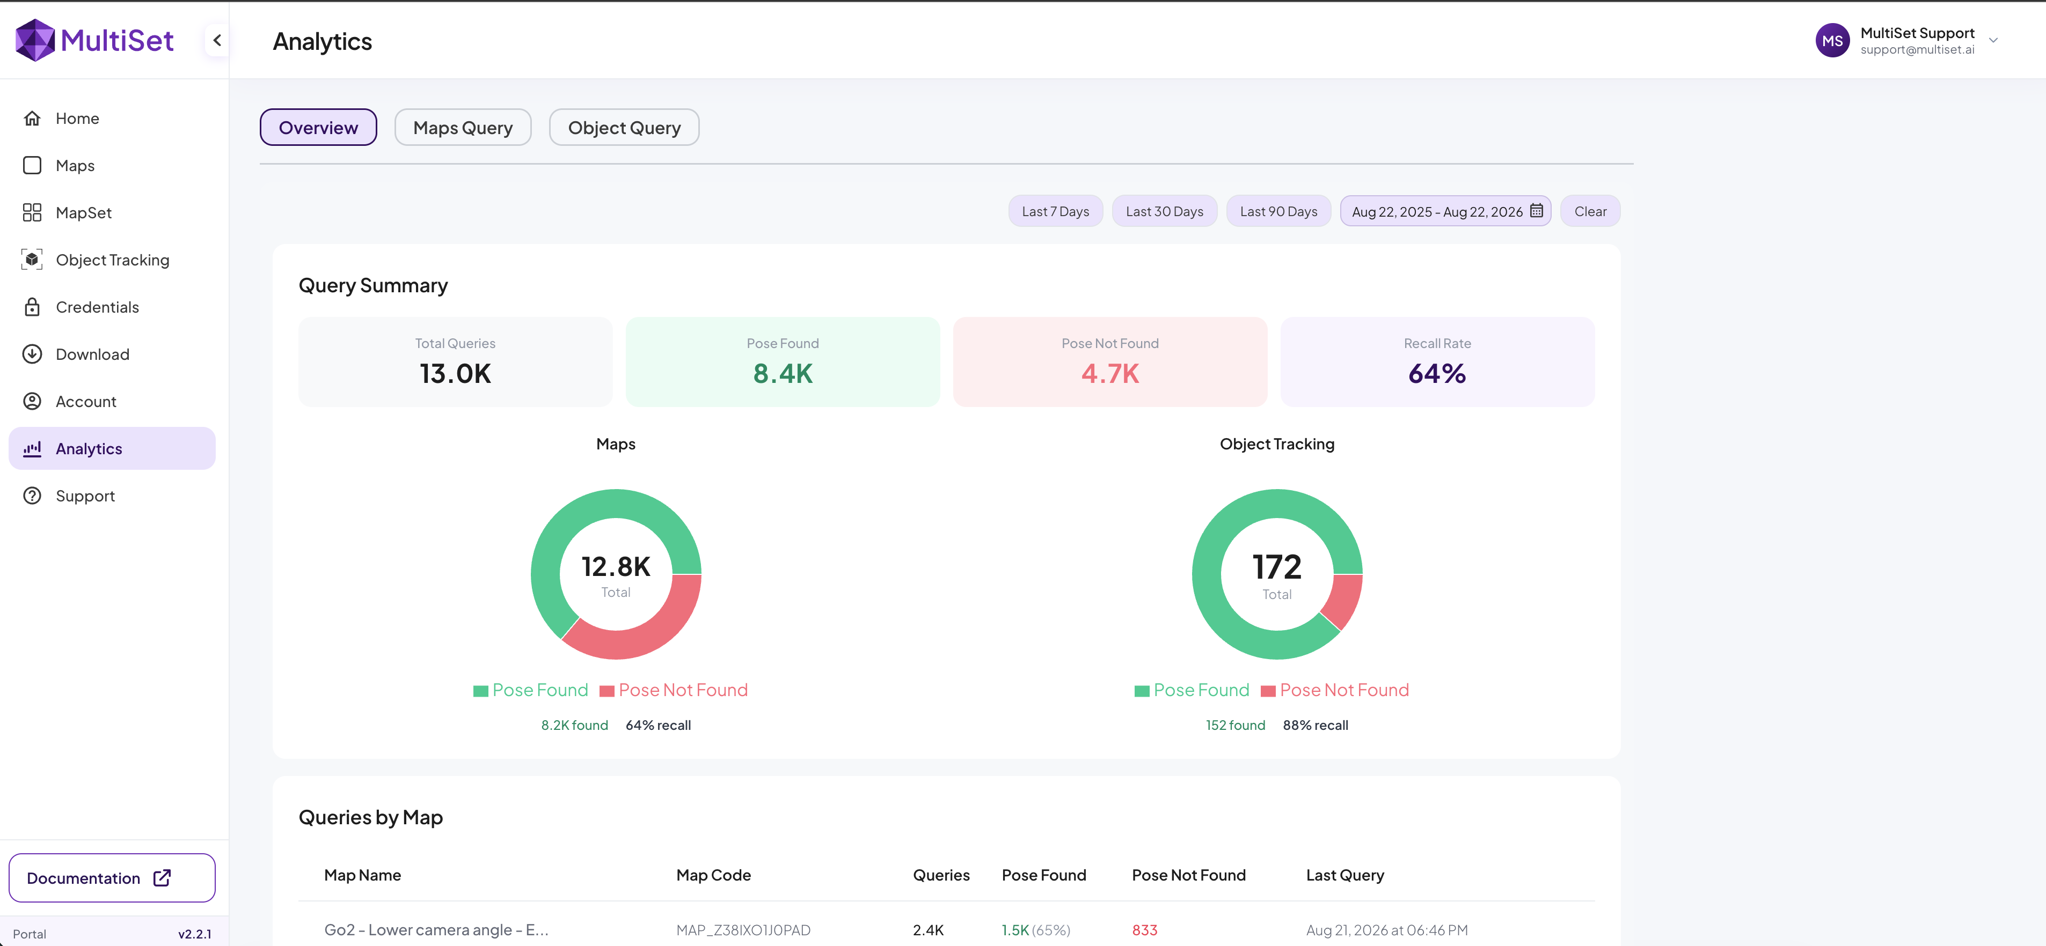Click the 12.8K Total in Maps donut
This screenshot has height=946, width=2046.
(616, 576)
